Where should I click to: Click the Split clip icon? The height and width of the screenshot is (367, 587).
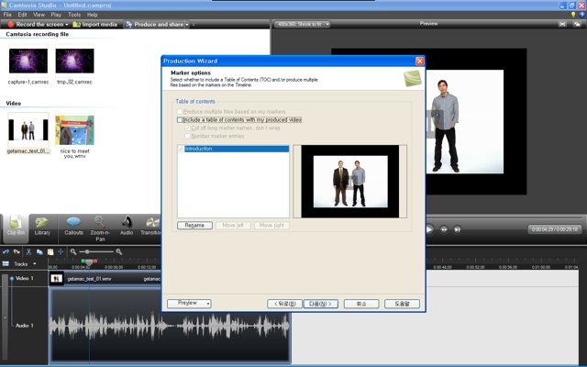[x=61, y=251]
